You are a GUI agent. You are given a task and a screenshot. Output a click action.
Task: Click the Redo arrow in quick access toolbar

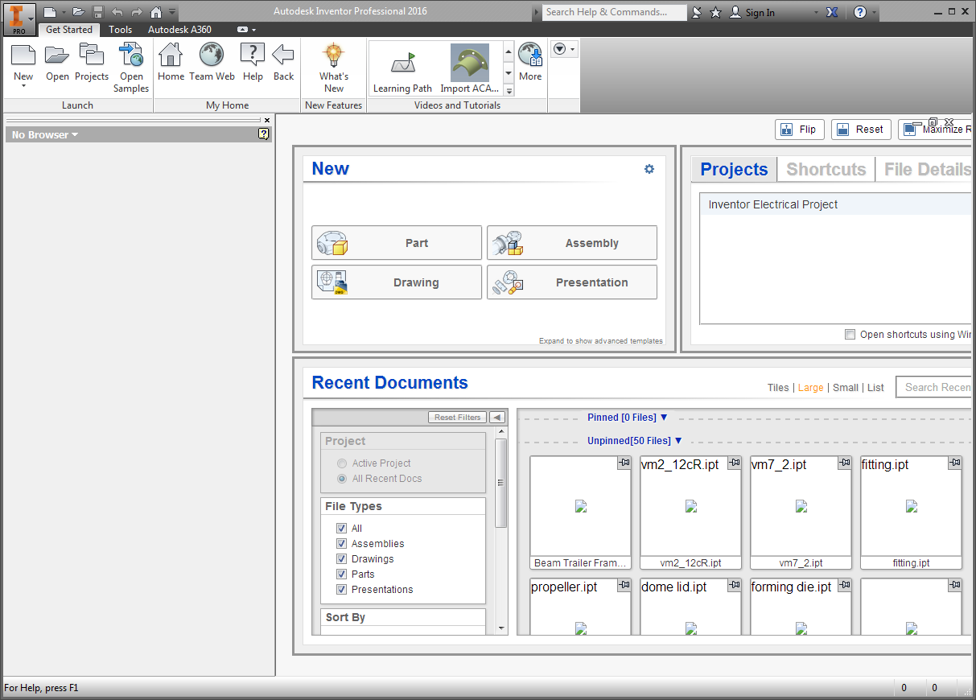tap(137, 12)
